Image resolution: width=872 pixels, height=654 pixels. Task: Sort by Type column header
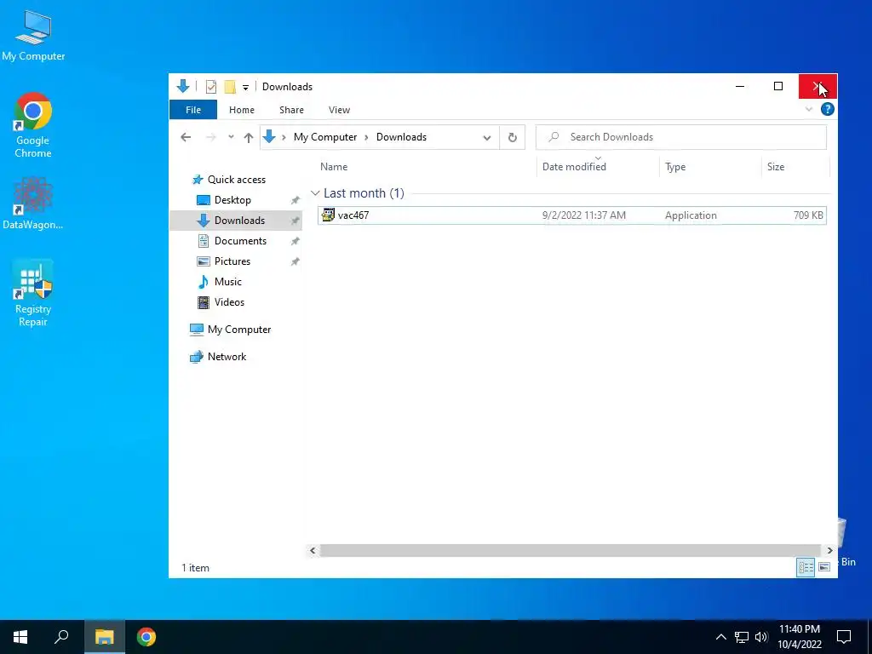[x=675, y=167]
